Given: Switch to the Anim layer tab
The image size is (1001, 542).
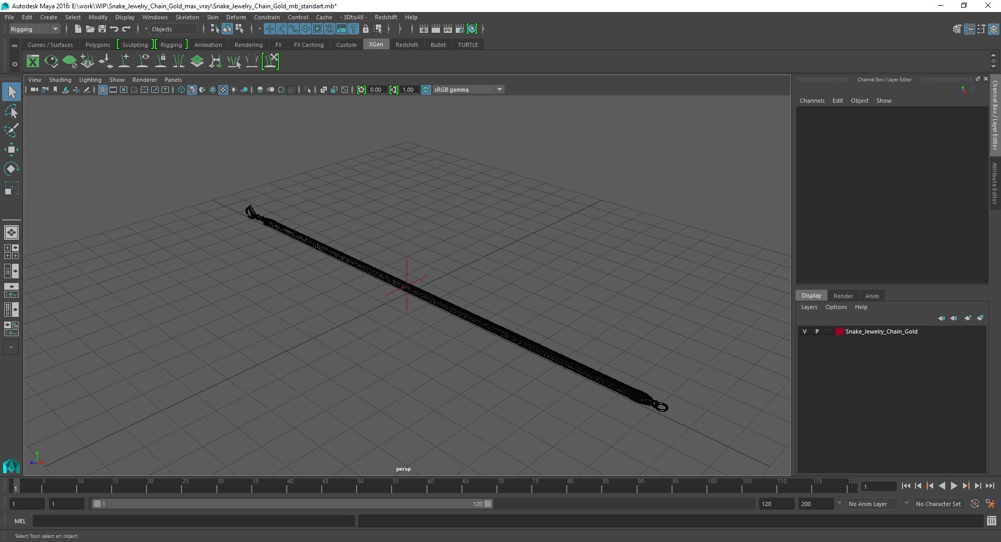Looking at the screenshot, I should pos(872,295).
